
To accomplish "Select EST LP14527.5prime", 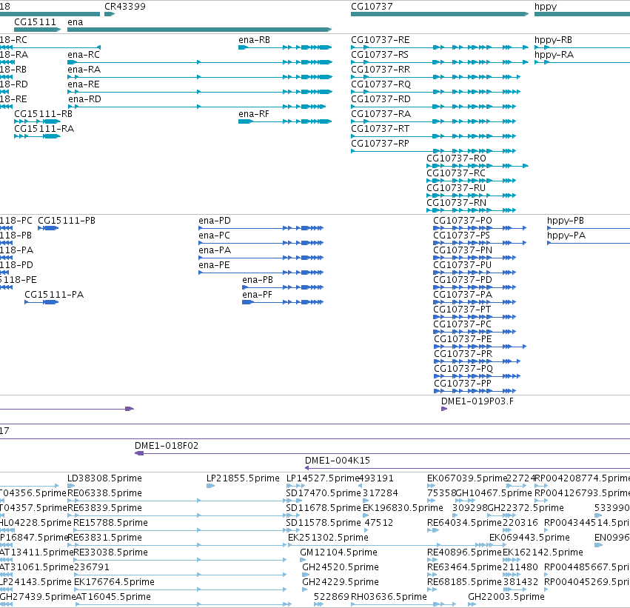I will (295, 487).
